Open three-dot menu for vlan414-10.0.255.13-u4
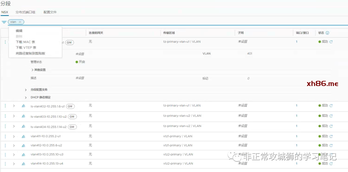This screenshot has width=348, height=172. (5, 164)
